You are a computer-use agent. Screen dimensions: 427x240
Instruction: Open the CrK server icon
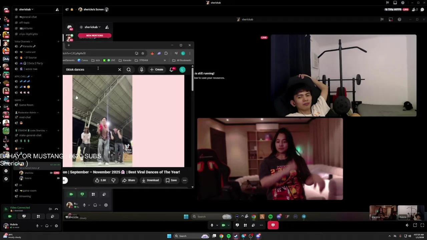(x=6, y=107)
